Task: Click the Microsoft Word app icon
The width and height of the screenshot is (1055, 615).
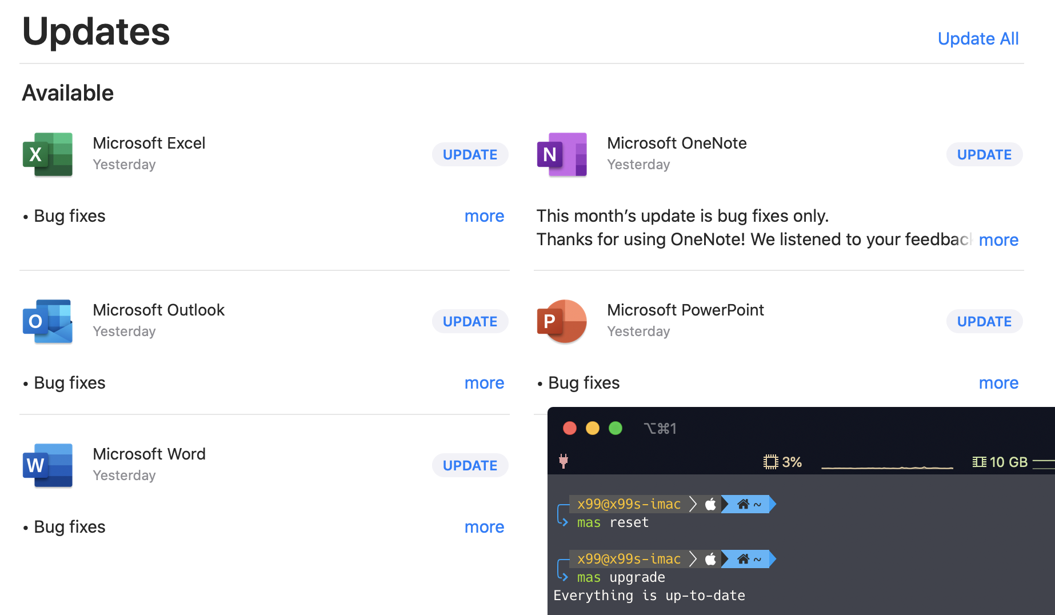Action: point(47,465)
